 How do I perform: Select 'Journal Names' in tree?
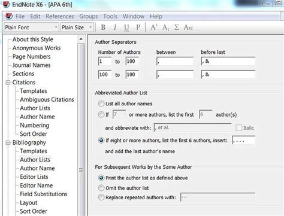point(31,65)
